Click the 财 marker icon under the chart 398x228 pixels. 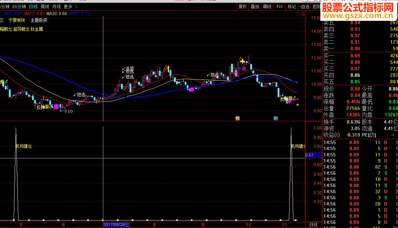(x=276, y=118)
